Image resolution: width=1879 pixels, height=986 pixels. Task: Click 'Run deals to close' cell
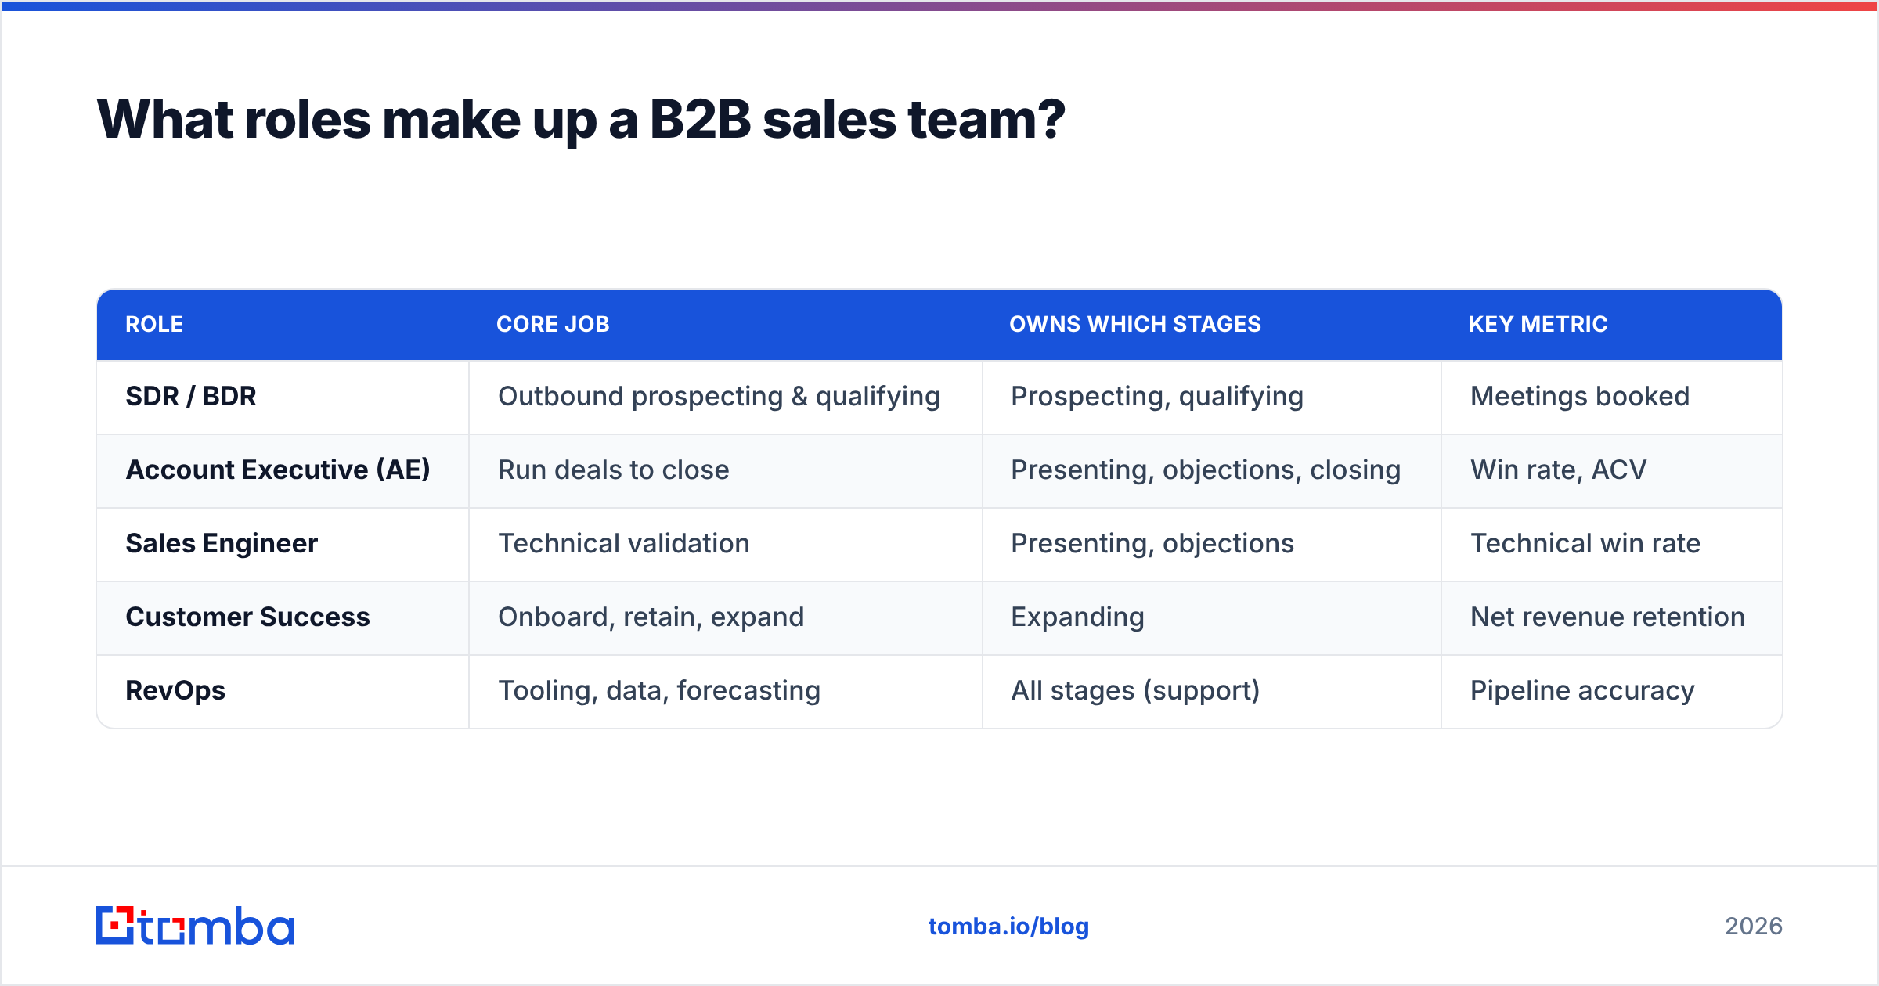coord(726,470)
